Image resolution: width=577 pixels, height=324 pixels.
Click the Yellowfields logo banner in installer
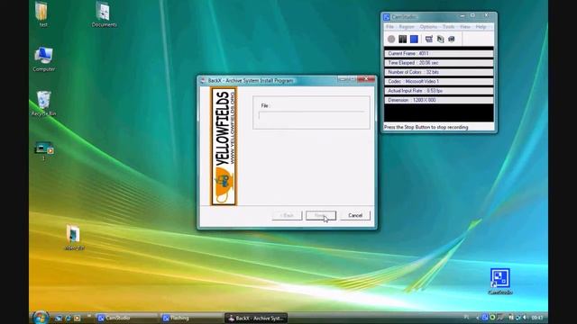[224, 146]
